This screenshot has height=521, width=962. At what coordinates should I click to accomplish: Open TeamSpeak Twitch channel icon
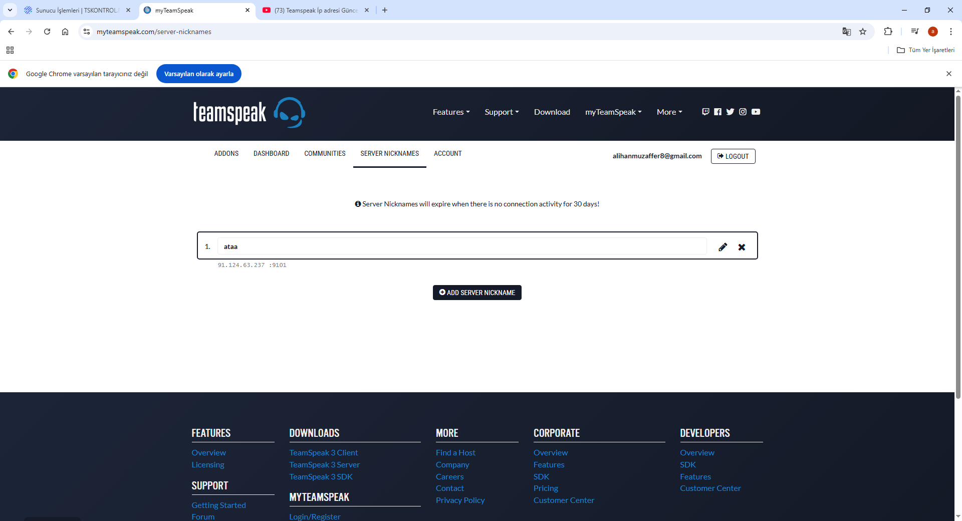[705, 112]
